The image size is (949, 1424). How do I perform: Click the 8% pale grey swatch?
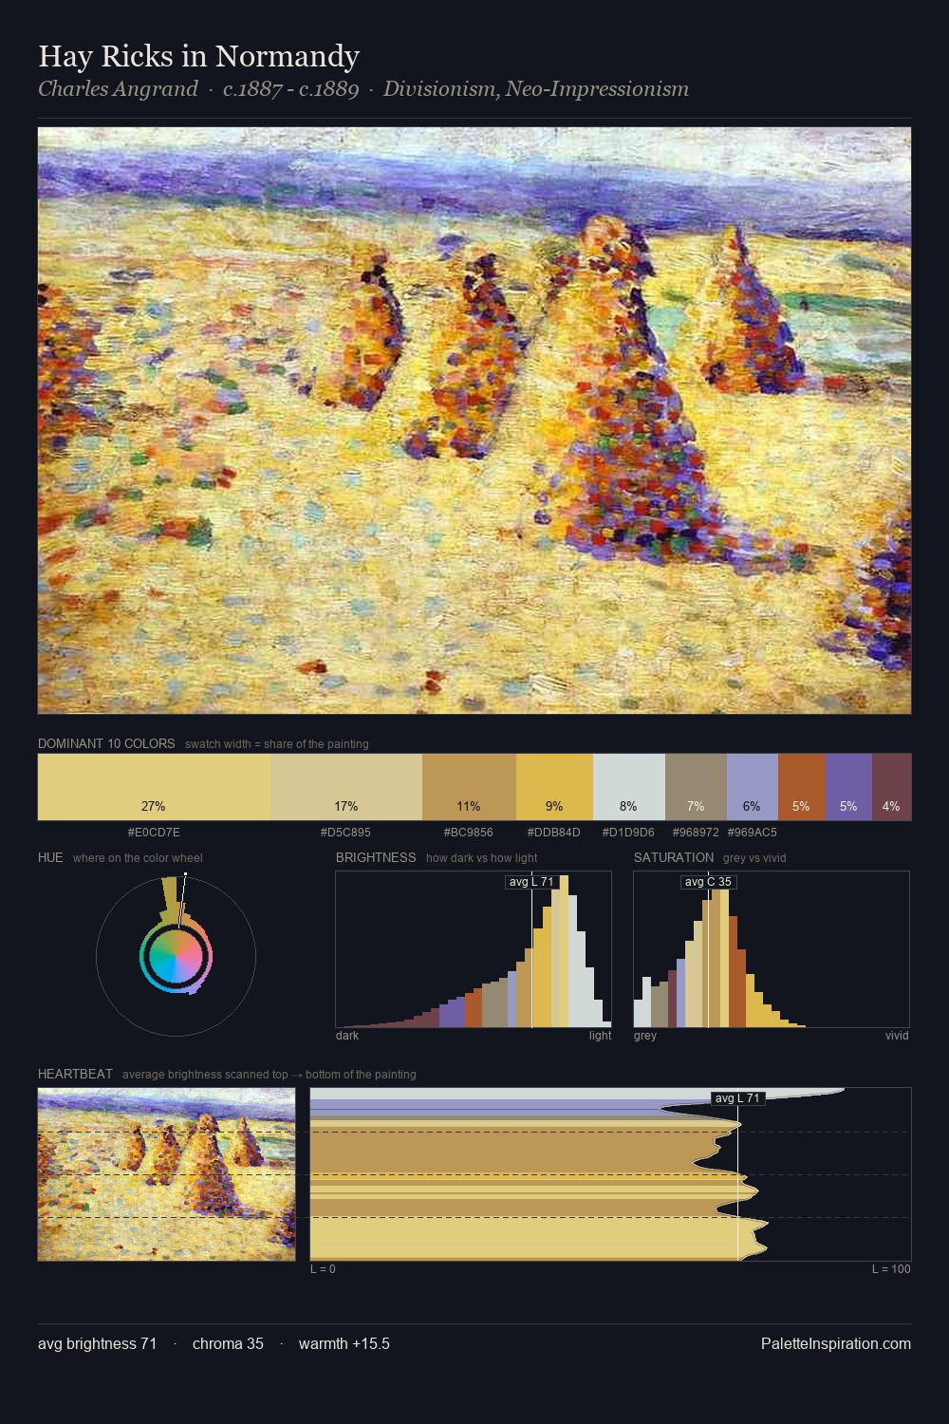629,787
